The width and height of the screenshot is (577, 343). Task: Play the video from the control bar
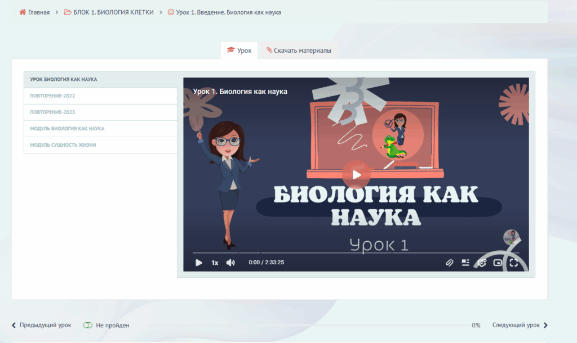(199, 263)
